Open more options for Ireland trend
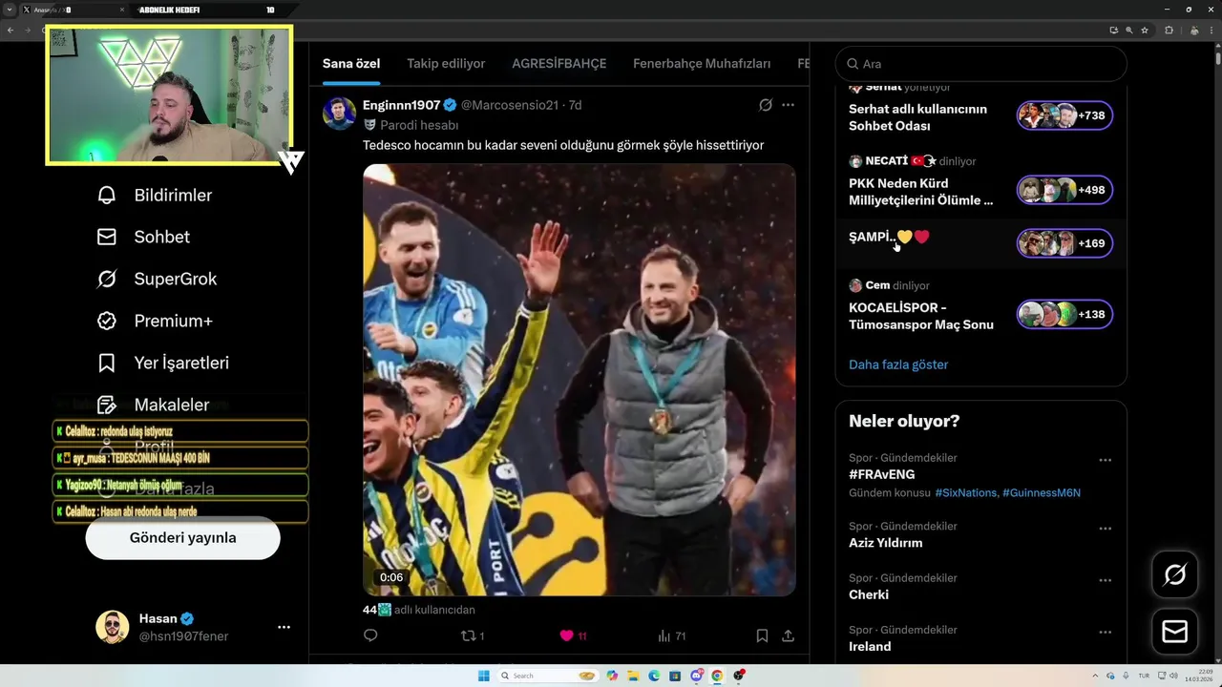 [1105, 632]
